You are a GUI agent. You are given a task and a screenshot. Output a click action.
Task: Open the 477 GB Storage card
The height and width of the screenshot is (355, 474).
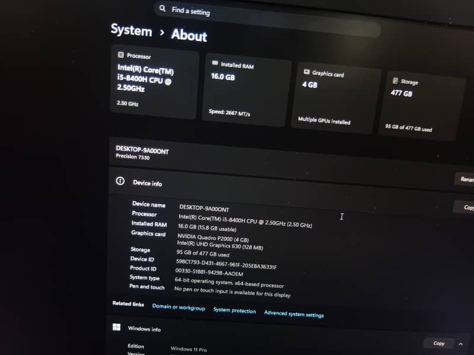(x=421, y=106)
